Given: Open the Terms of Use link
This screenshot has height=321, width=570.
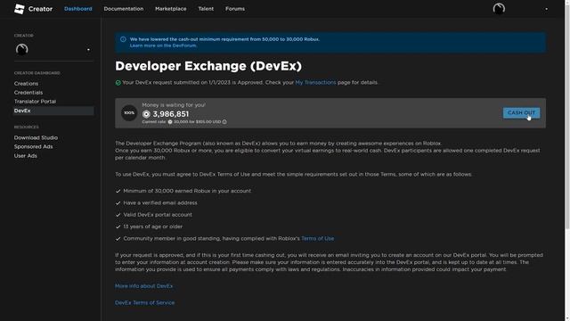Looking at the screenshot, I should point(317,238).
